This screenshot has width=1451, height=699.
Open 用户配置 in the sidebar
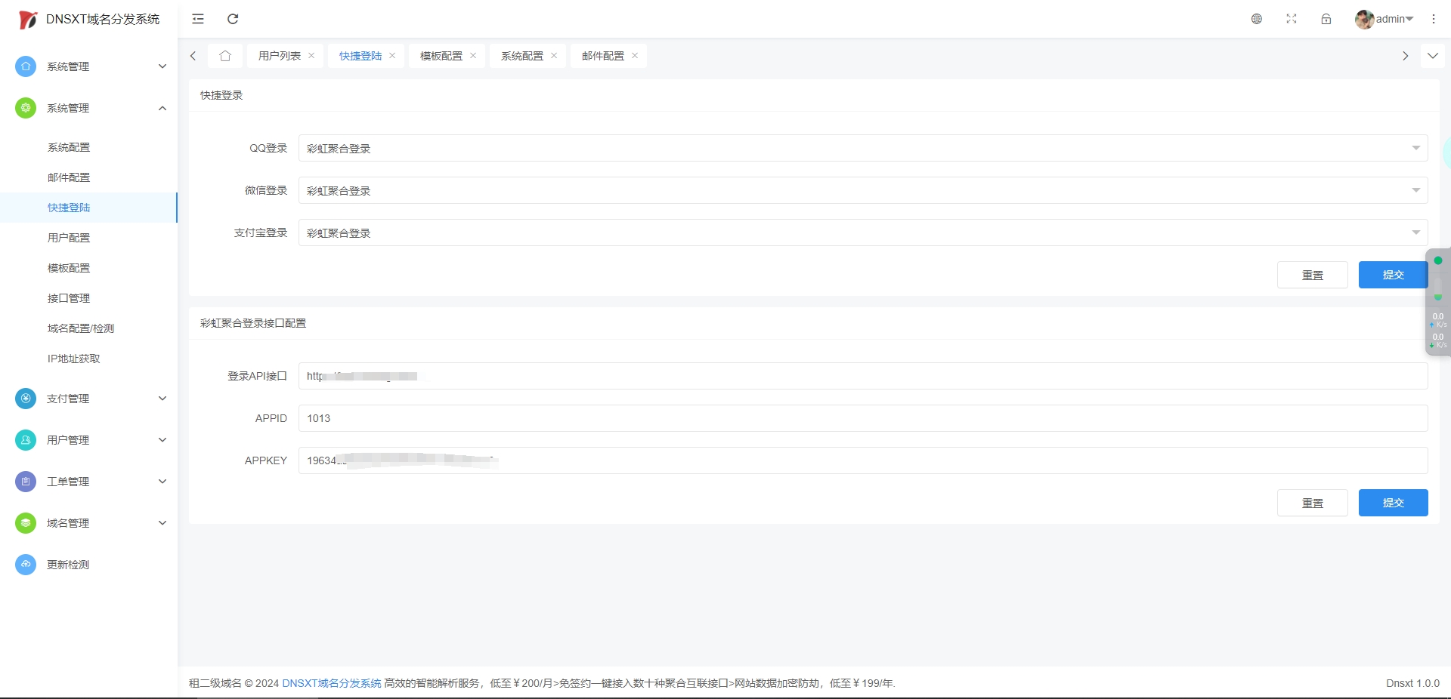point(88,238)
